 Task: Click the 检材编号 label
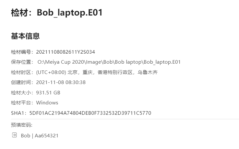pos(22,52)
